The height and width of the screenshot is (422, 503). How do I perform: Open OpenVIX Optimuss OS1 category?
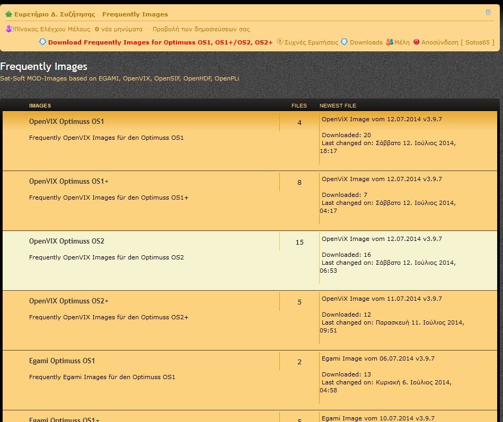66,121
